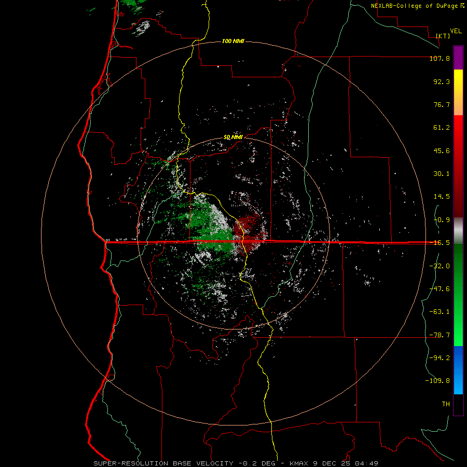Click the VEL label above the color scale

tap(456, 31)
